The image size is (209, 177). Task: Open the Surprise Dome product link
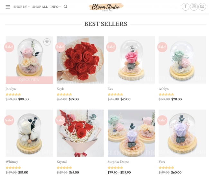(x=118, y=162)
